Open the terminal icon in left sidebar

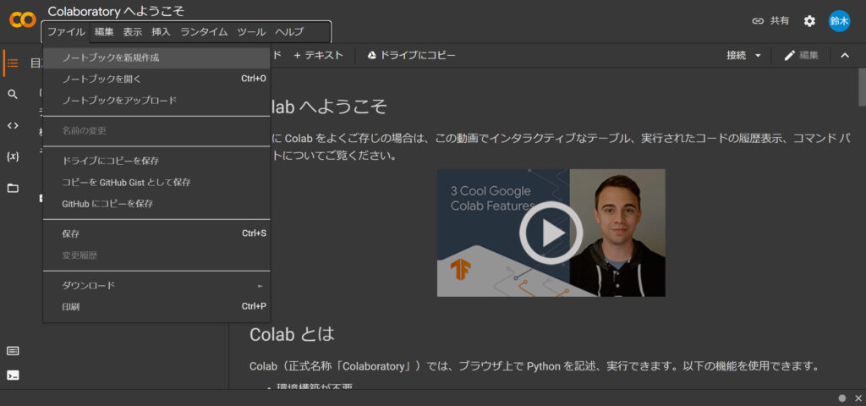coord(13,376)
